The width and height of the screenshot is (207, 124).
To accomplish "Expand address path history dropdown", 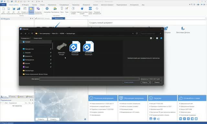I will coord(133,33).
